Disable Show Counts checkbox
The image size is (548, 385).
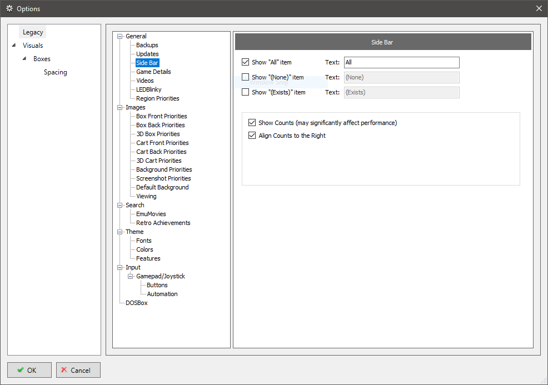252,122
